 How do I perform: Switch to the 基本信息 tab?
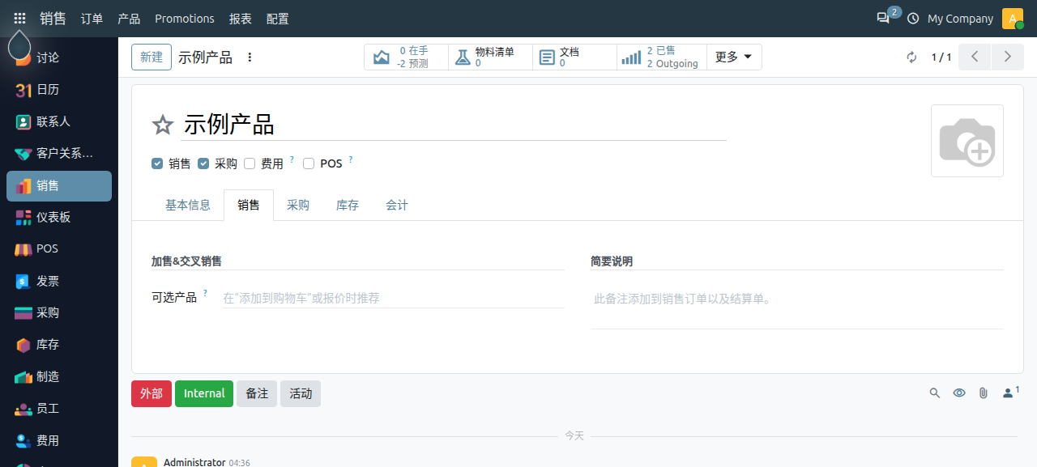(x=188, y=206)
